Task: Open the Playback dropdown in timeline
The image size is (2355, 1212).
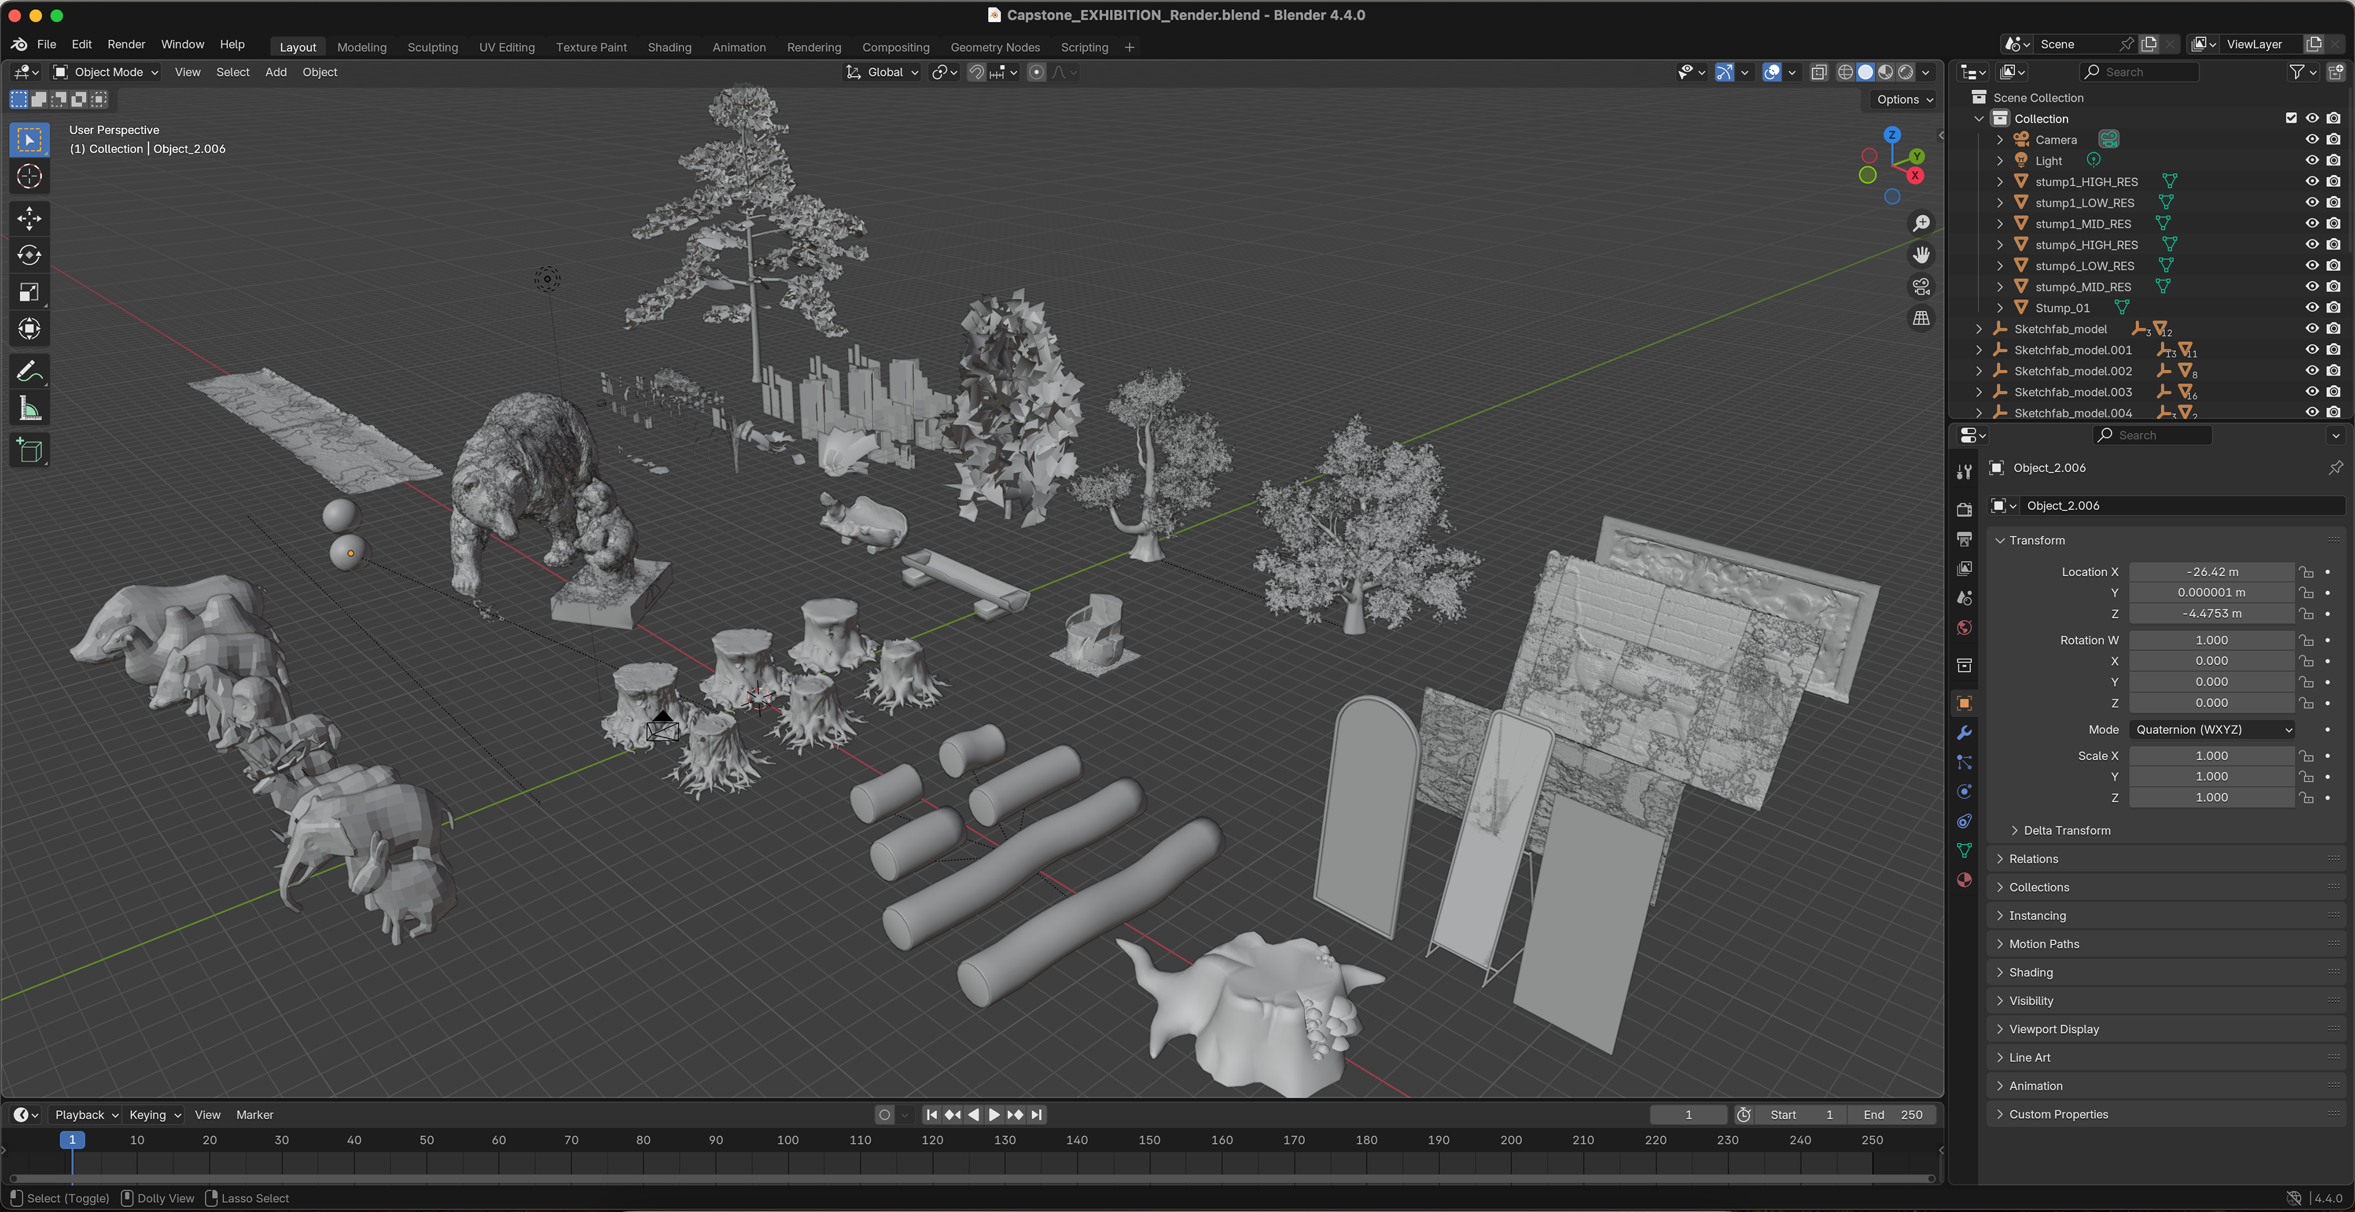Action: 86,1114
